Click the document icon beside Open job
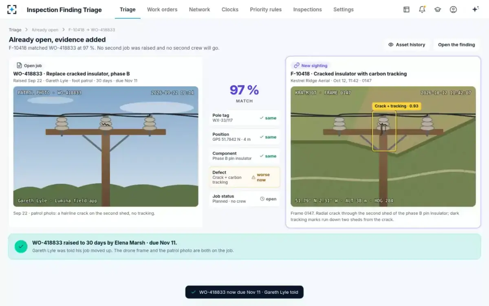489x306 pixels. (x=19, y=65)
